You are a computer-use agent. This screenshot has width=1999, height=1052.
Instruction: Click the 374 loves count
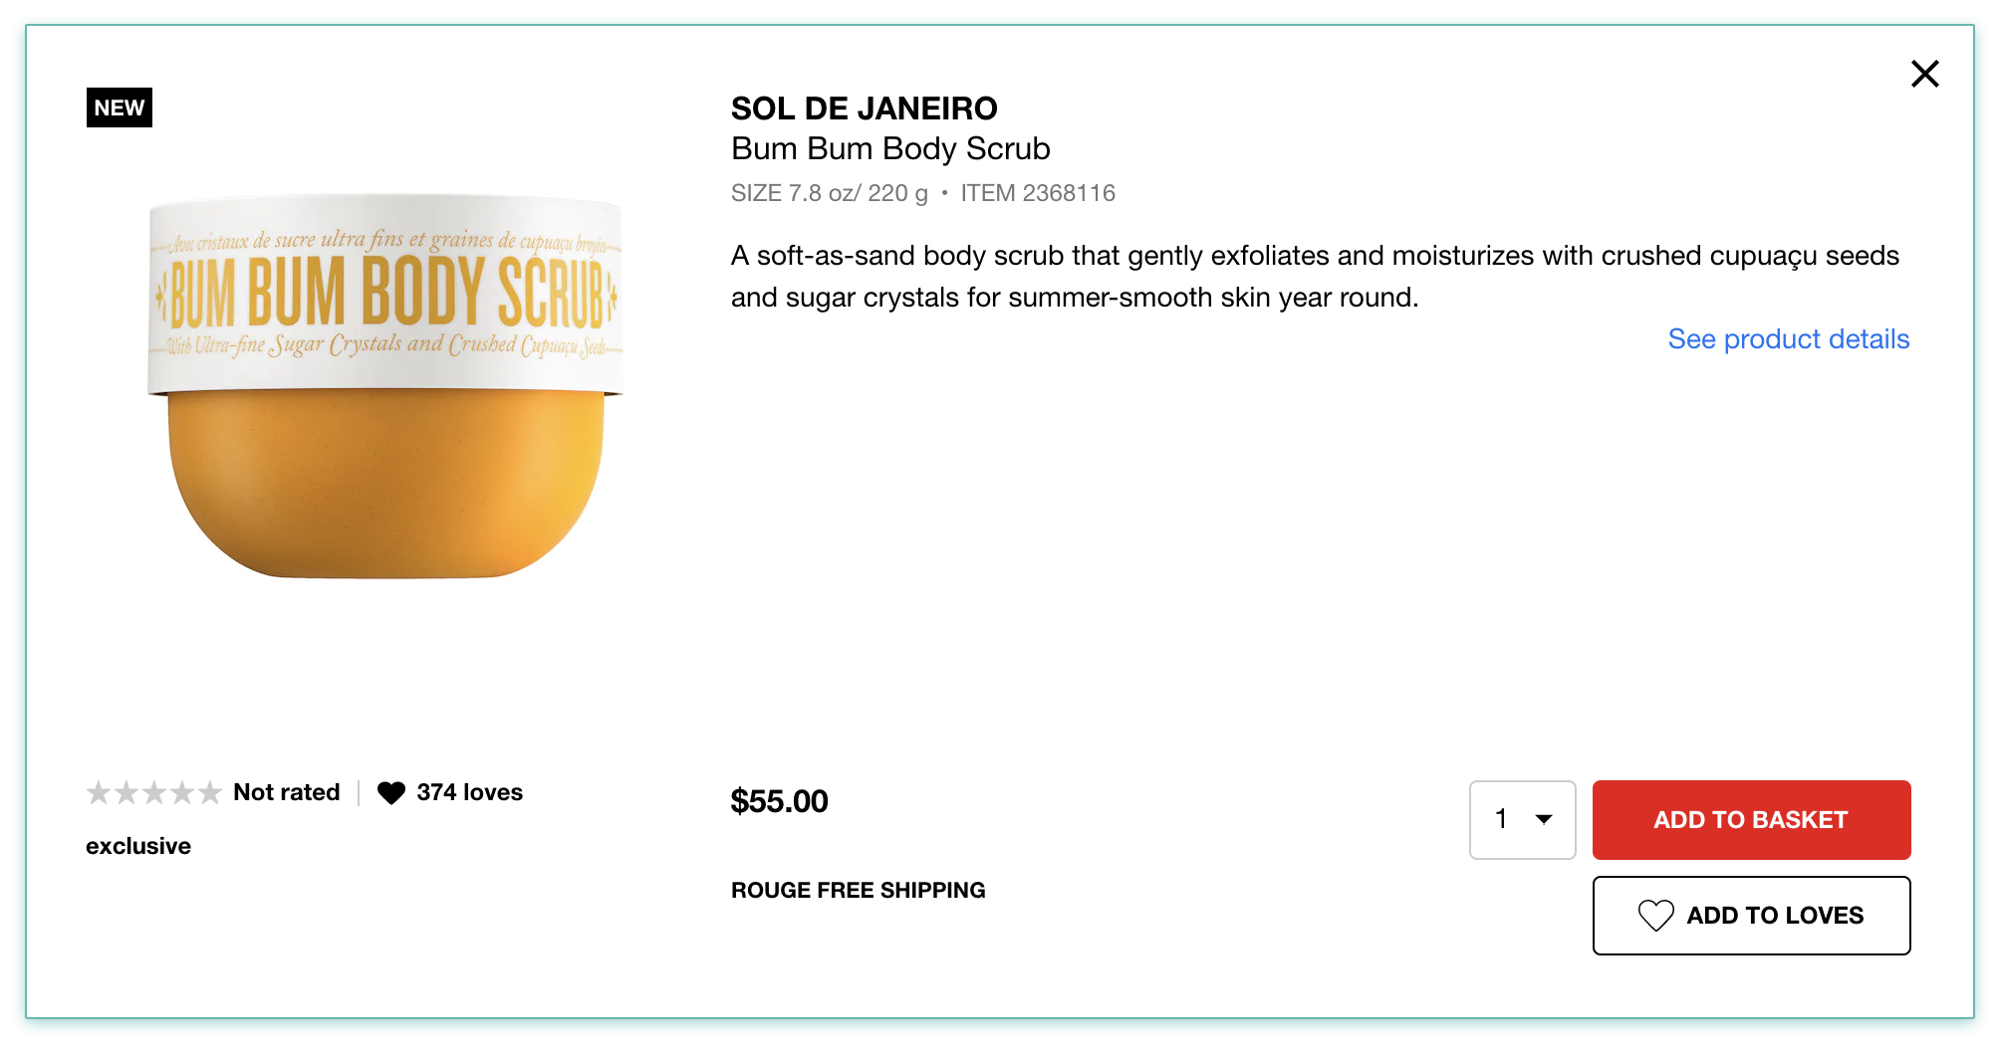pos(469,792)
